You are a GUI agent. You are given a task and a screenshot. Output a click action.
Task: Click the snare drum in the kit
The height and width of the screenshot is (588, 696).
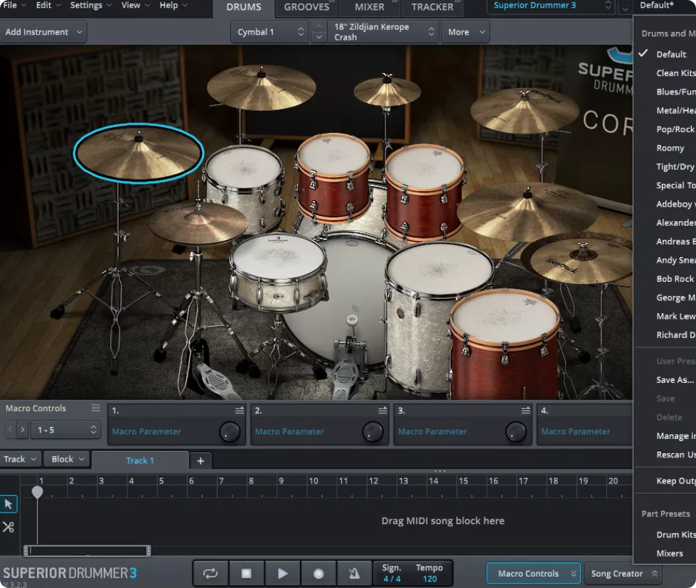click(x=278, y=271)
